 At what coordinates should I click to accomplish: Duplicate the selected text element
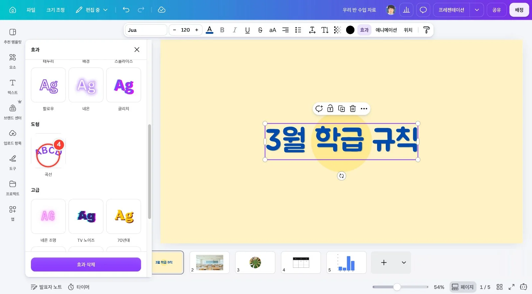coord(341,109)
